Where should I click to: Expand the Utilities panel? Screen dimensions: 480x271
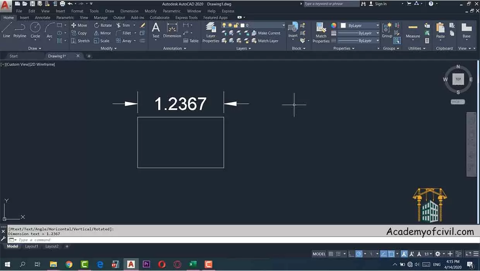pyautogui.click(x=417, y=48)
